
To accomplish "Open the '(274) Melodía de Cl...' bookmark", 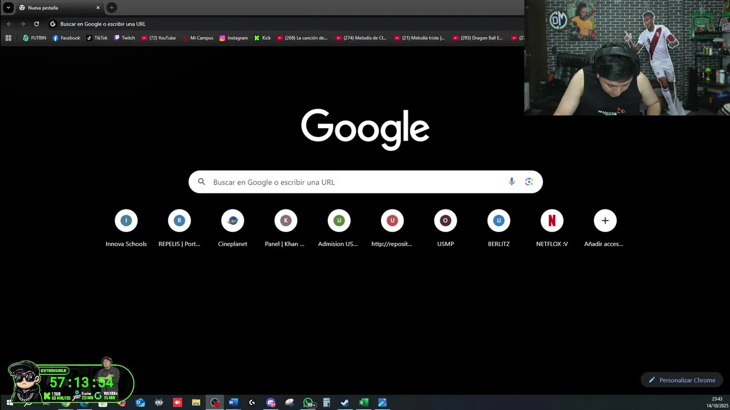I will click(x=361, y=38).
